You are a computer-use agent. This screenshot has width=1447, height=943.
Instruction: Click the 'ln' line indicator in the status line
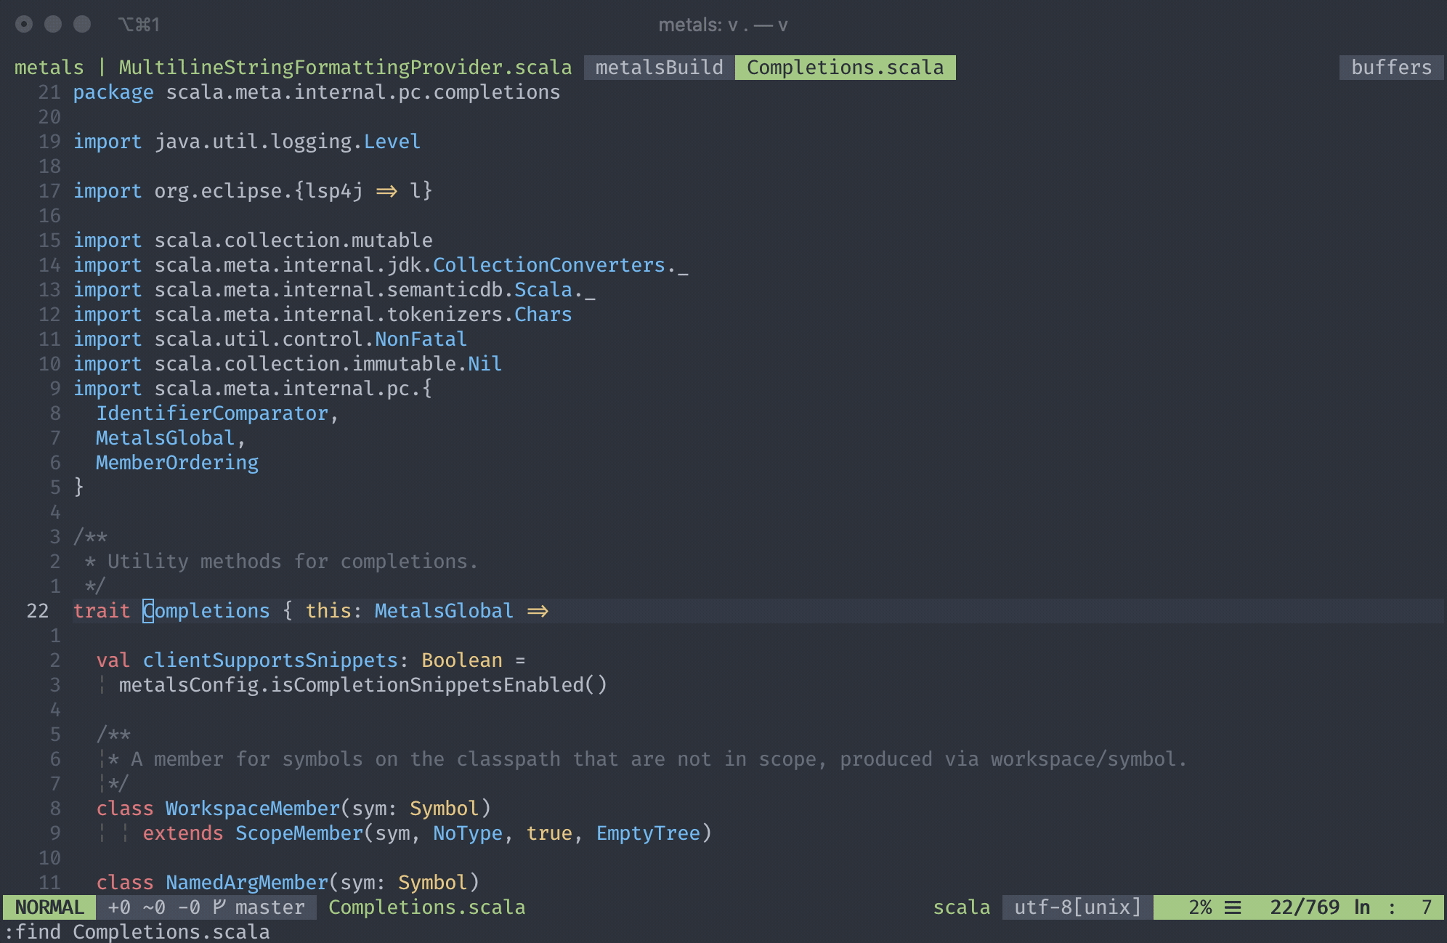click(1361, 907)
